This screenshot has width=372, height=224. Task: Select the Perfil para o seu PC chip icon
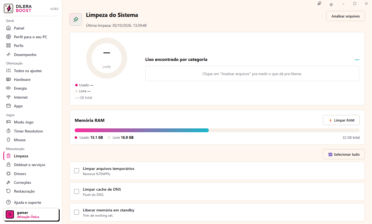point(8,37)
